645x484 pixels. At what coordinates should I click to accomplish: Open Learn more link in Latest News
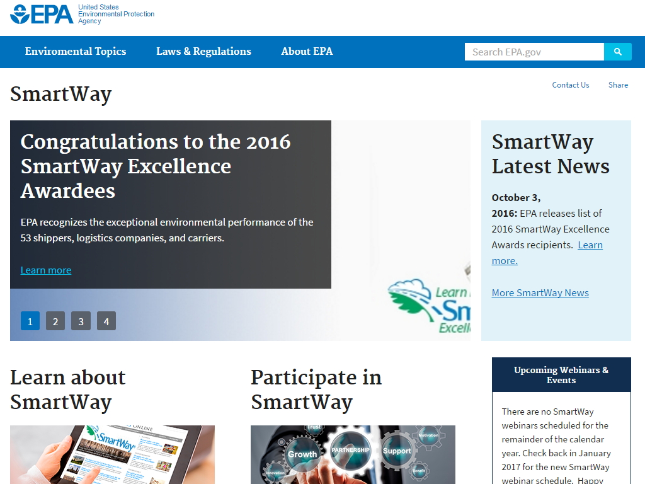tap(547, 253)
